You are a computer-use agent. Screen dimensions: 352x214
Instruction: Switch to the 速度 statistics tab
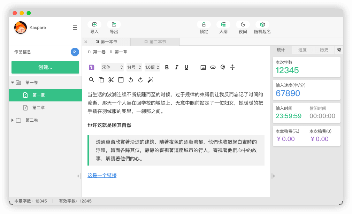302,49
